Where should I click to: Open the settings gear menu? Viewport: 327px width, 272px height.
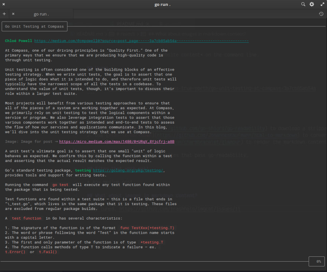[x=311, y=4]
